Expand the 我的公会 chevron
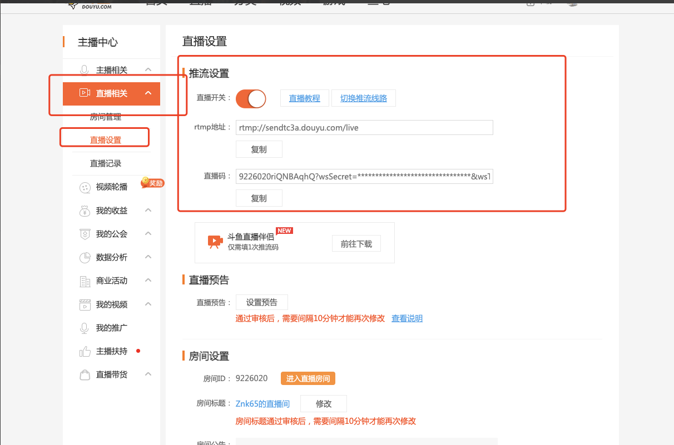 148,233
